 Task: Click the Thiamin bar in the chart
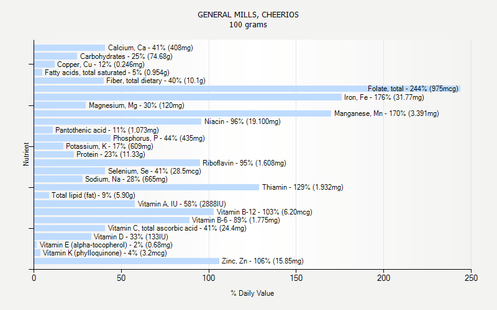pos(147,187)
